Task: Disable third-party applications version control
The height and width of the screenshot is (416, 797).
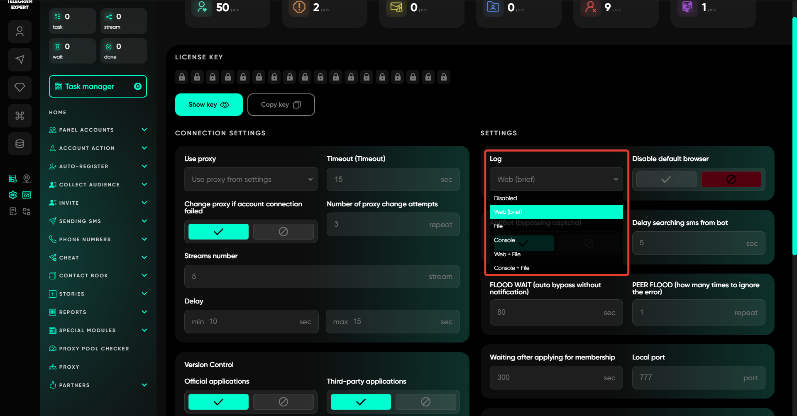Action: 425,402
